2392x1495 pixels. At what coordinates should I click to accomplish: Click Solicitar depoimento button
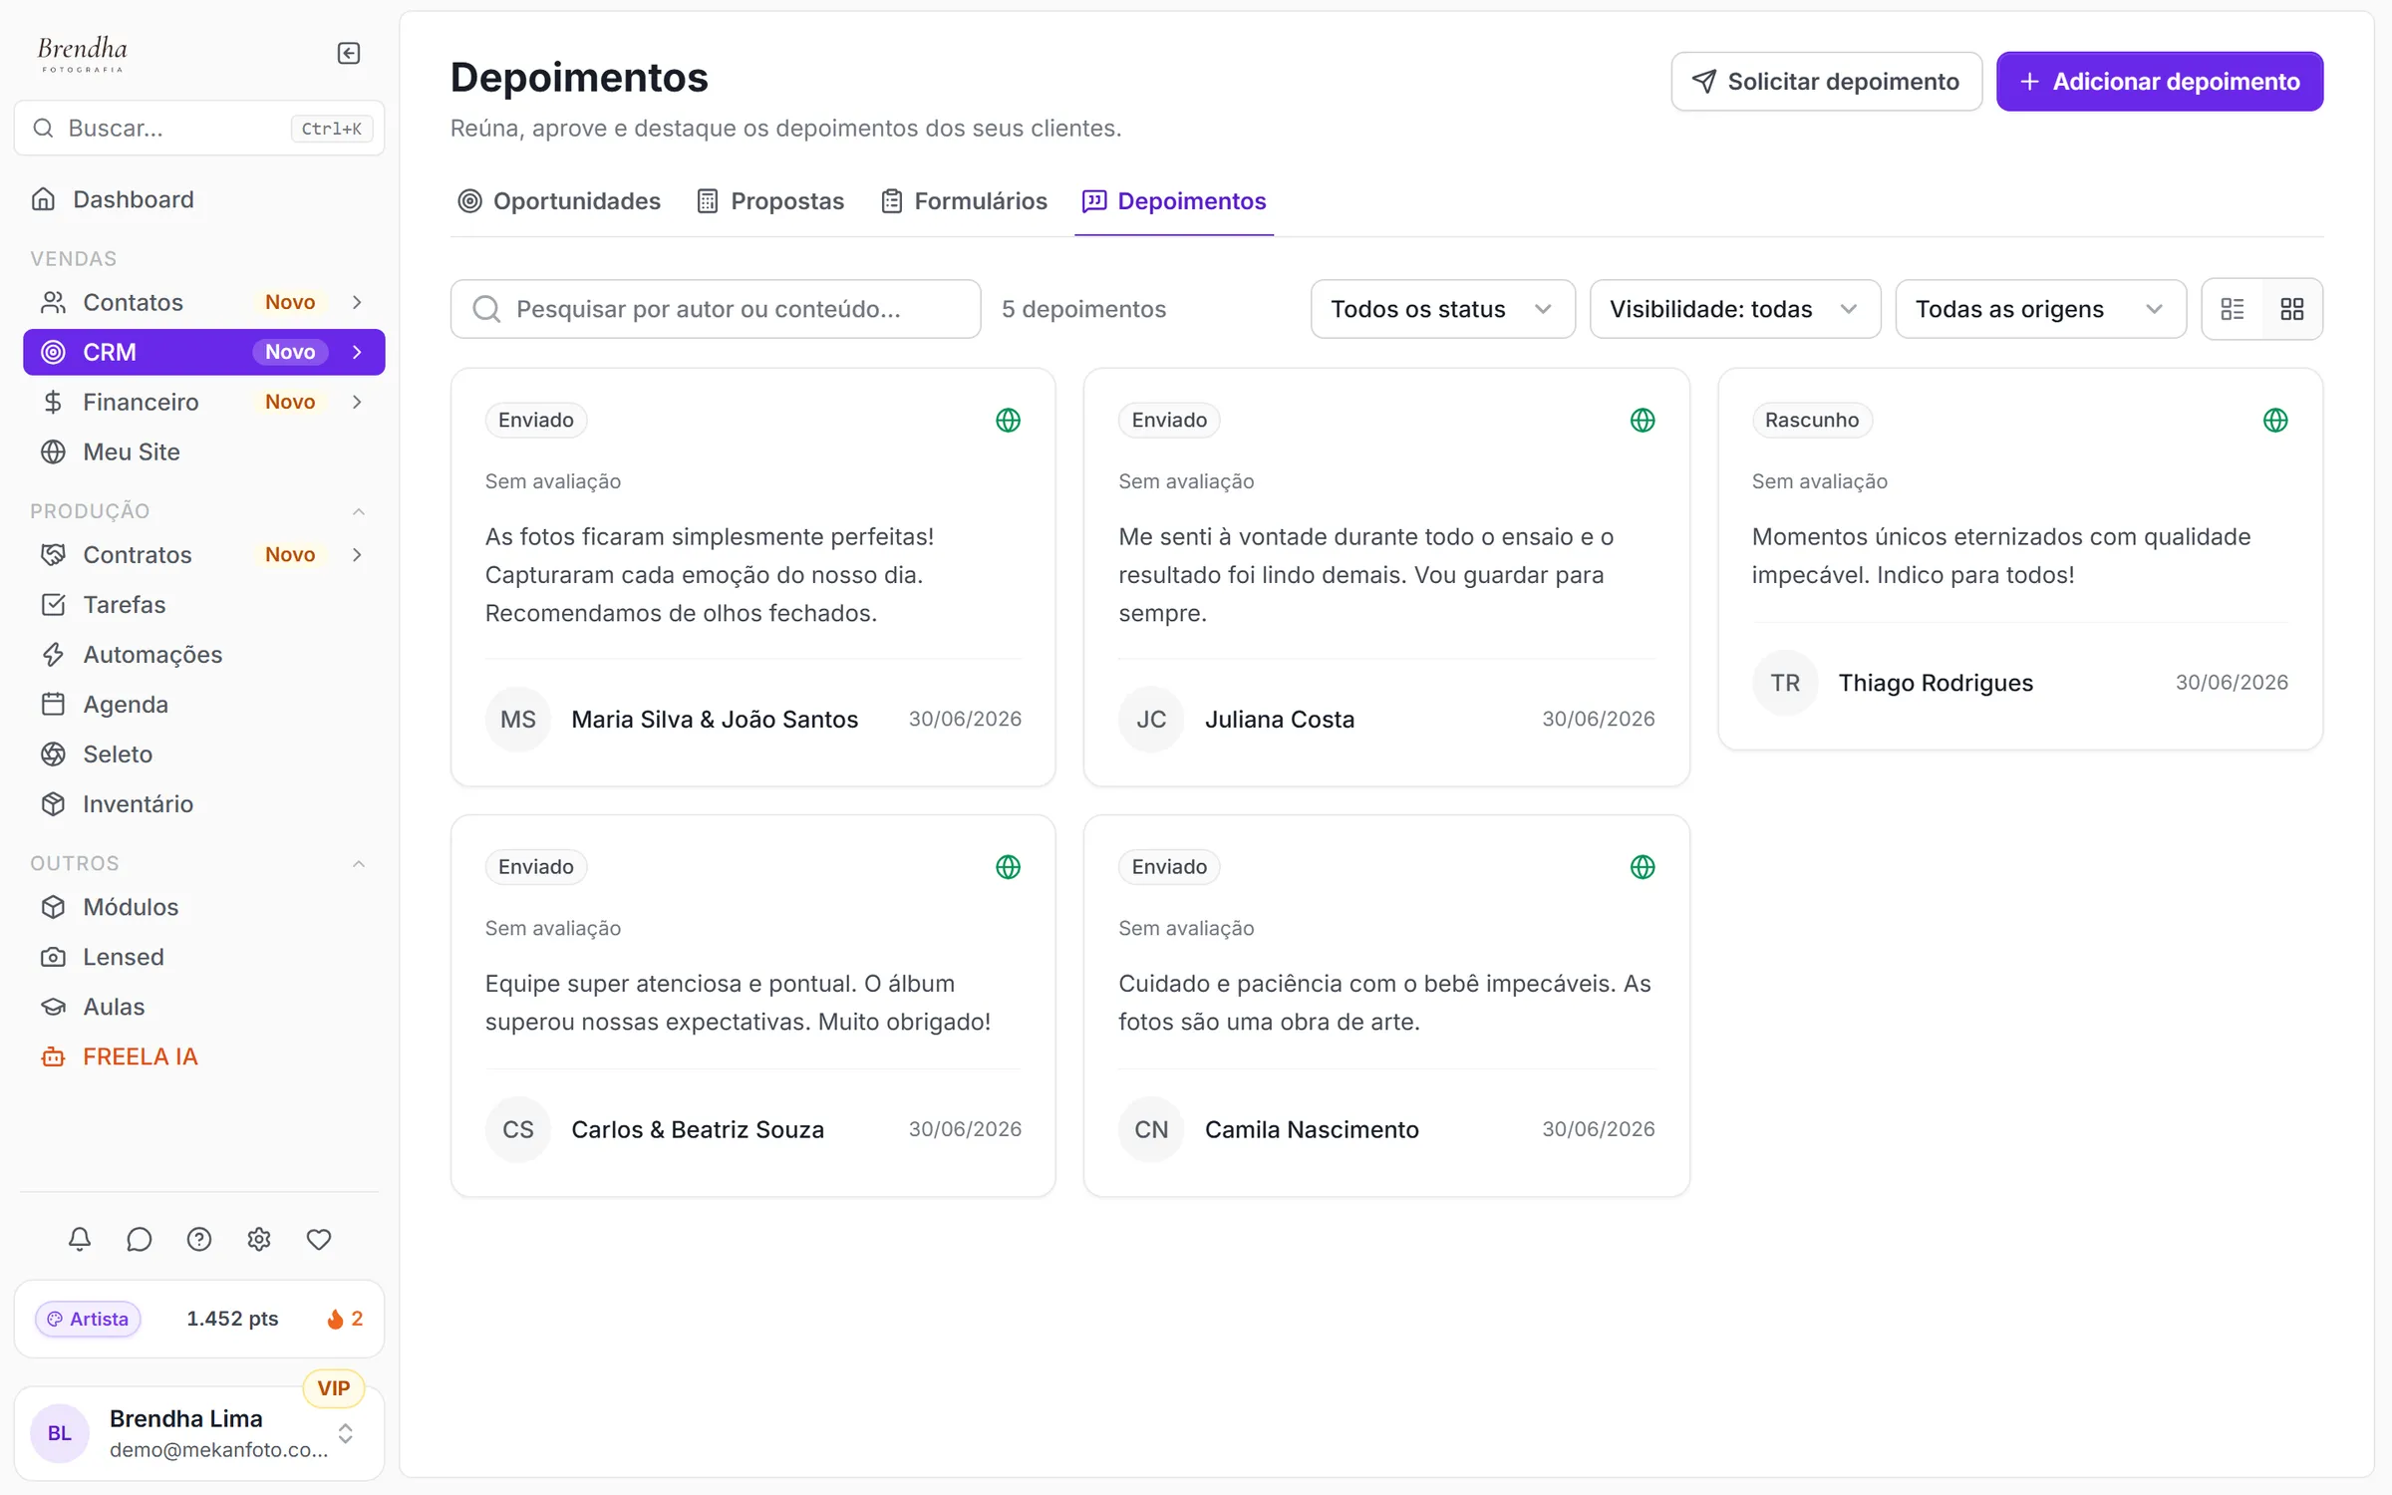(x=1826, y=82)
